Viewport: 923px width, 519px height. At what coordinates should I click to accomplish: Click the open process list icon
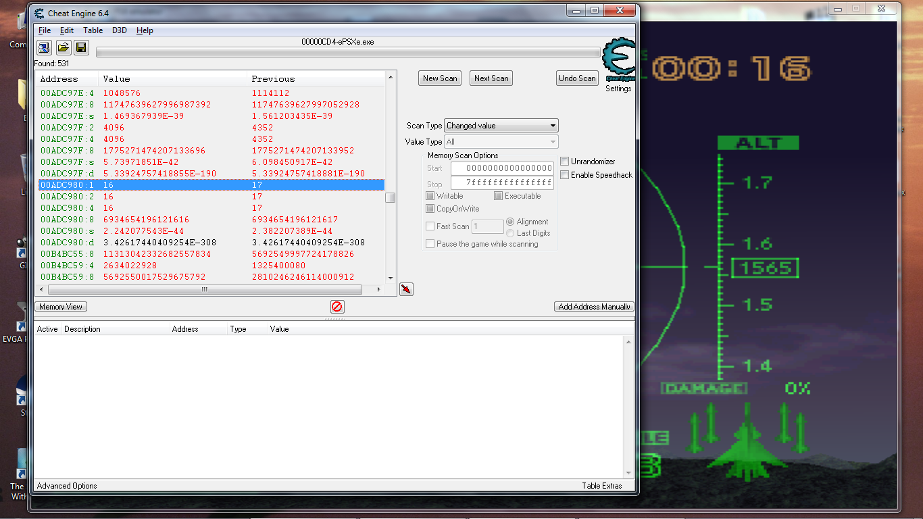tap(43, 47)
